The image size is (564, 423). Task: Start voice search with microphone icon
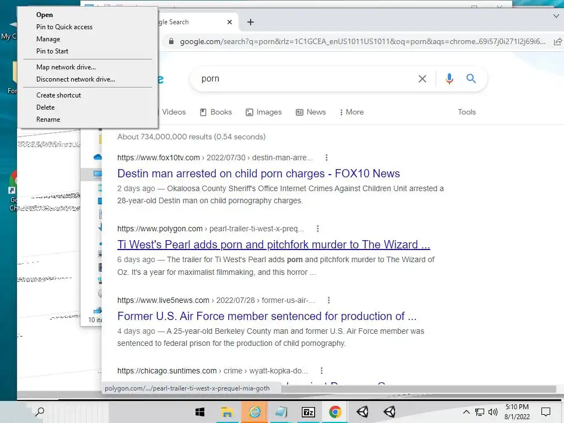pos(449,78)
